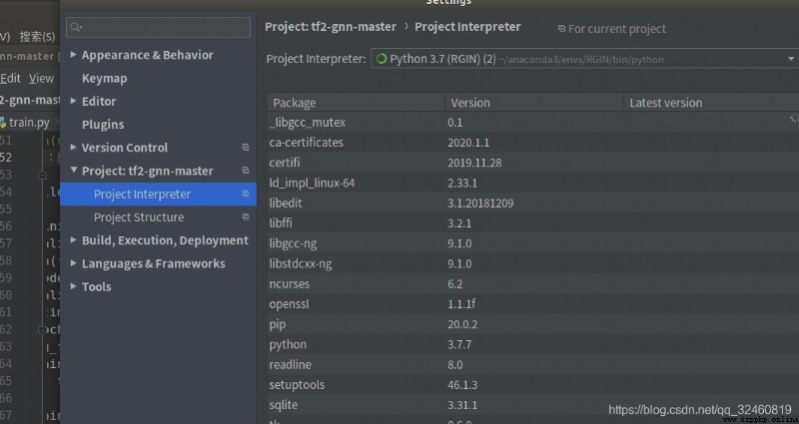Click line number 52 in editor gutter
The image size is (799, 424).
6,158
